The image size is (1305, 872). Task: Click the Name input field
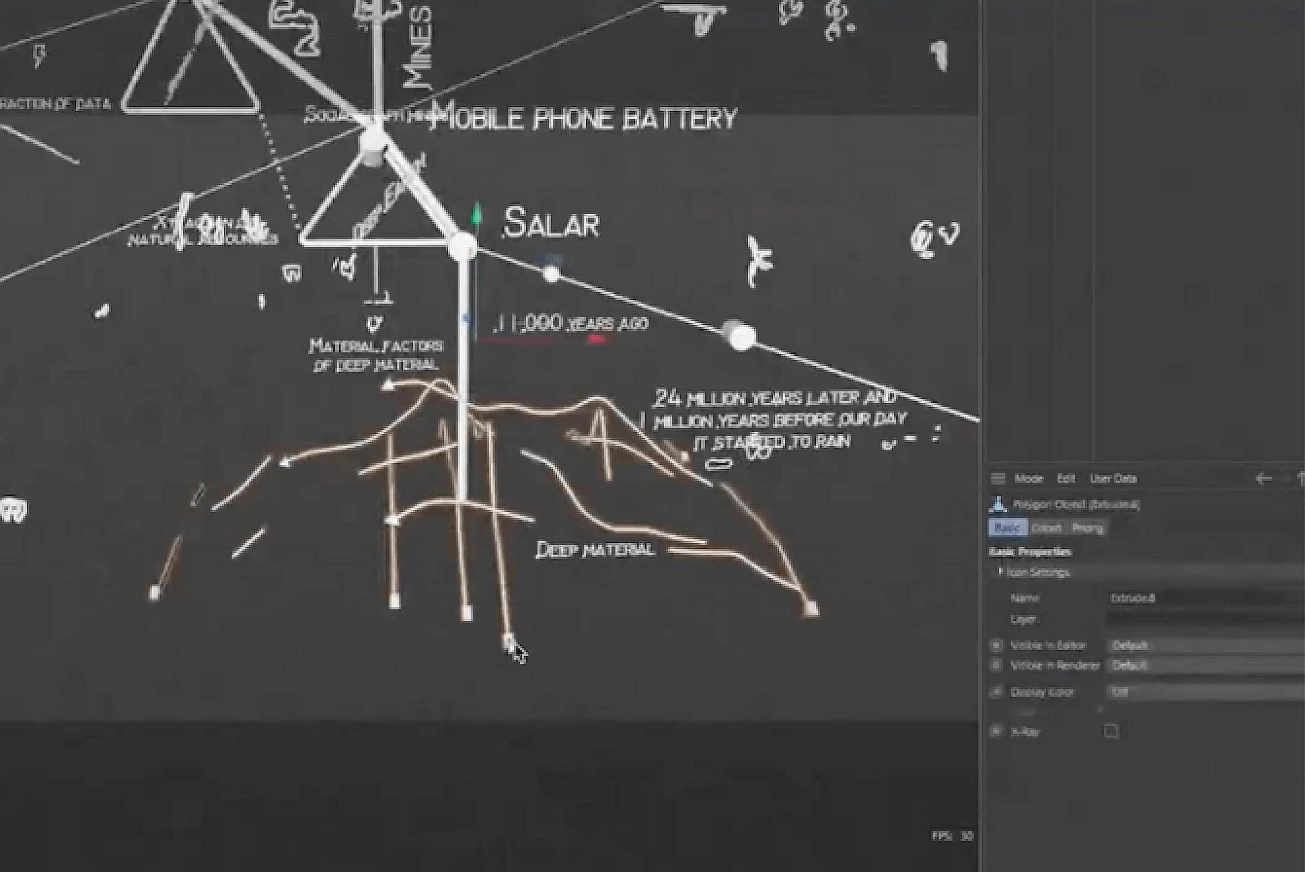tap(1202, 598)
